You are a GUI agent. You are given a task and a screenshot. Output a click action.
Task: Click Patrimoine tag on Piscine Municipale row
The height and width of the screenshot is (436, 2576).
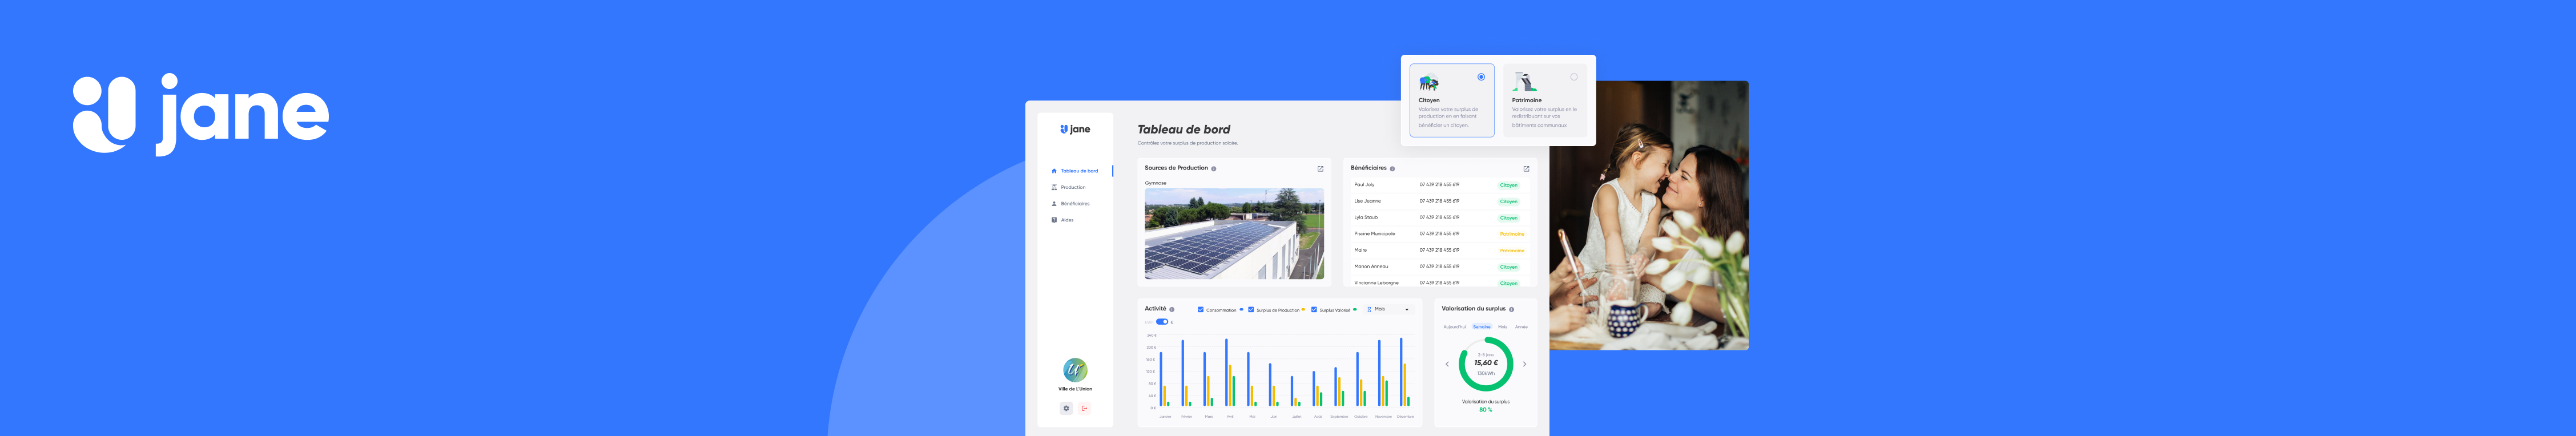pos(1511,234)
